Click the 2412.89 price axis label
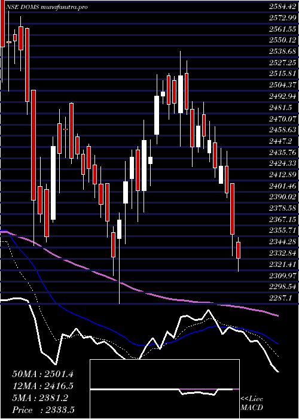Viewport: 299px width, 419px height. [x=282, y=175]
